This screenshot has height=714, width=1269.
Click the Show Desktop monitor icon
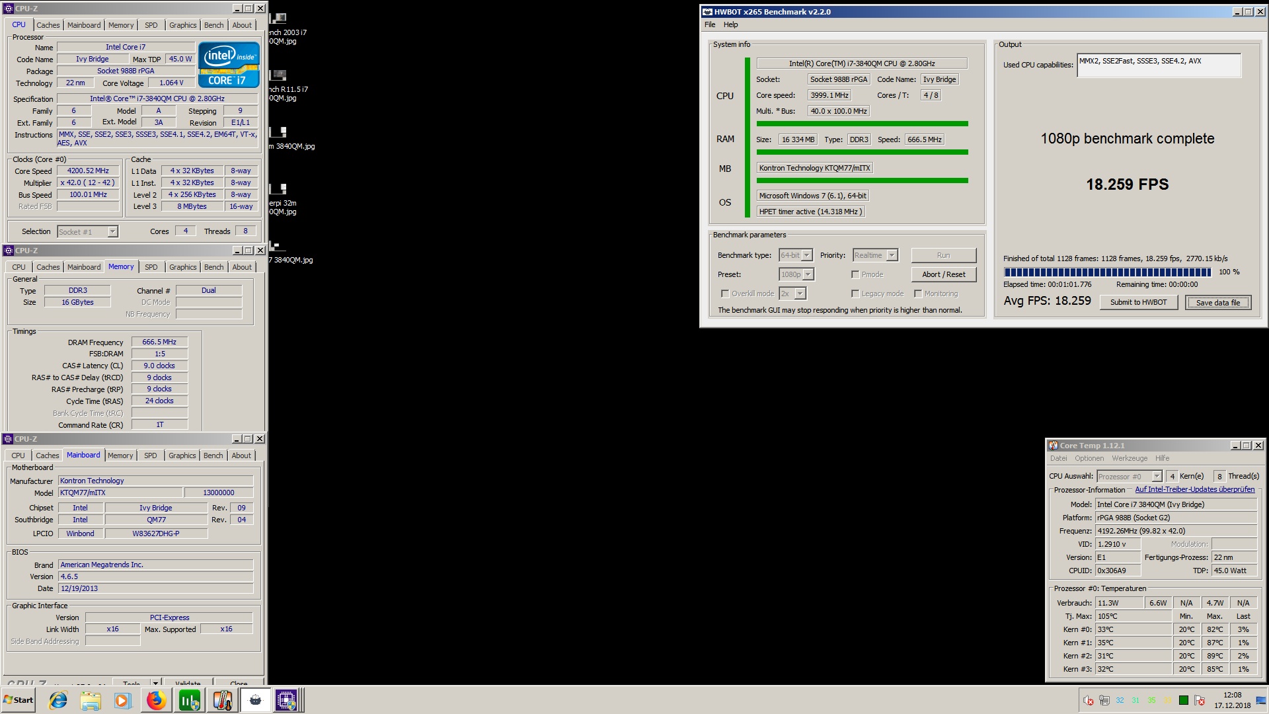[1262, 700]
